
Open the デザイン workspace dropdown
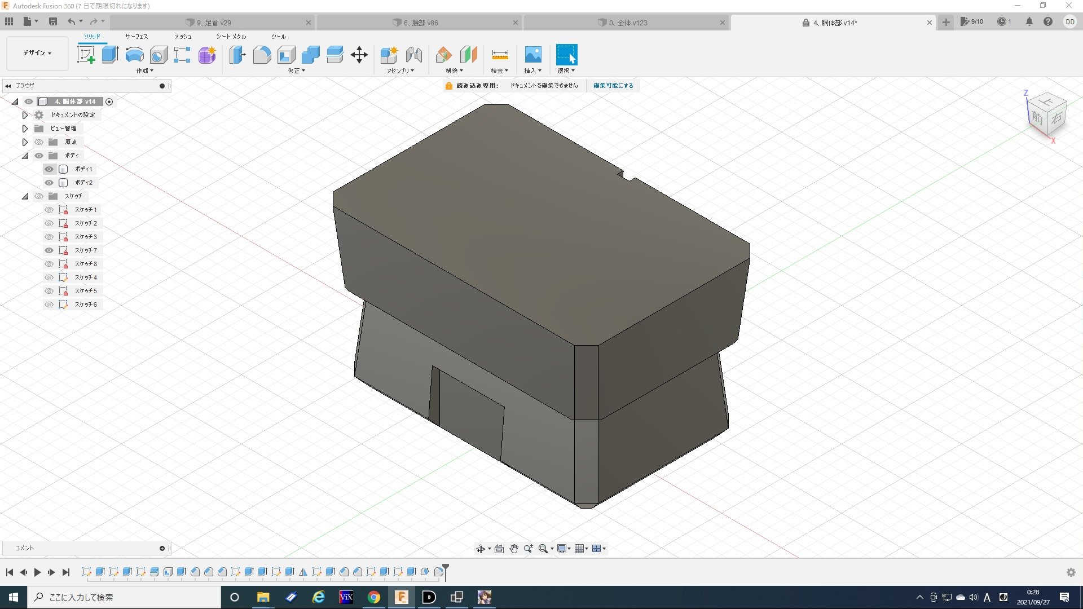tap(37, 53)
